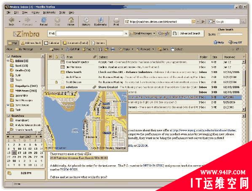Click mini-calendar icon beside 5:28 PM
Screen dimensions: 252x191
[10, 173]
